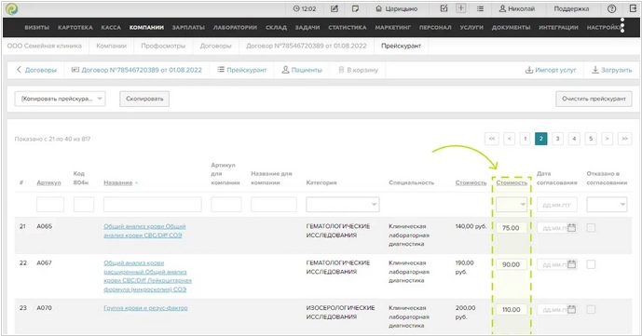Go to page 5 of price list

coord(591,139)
